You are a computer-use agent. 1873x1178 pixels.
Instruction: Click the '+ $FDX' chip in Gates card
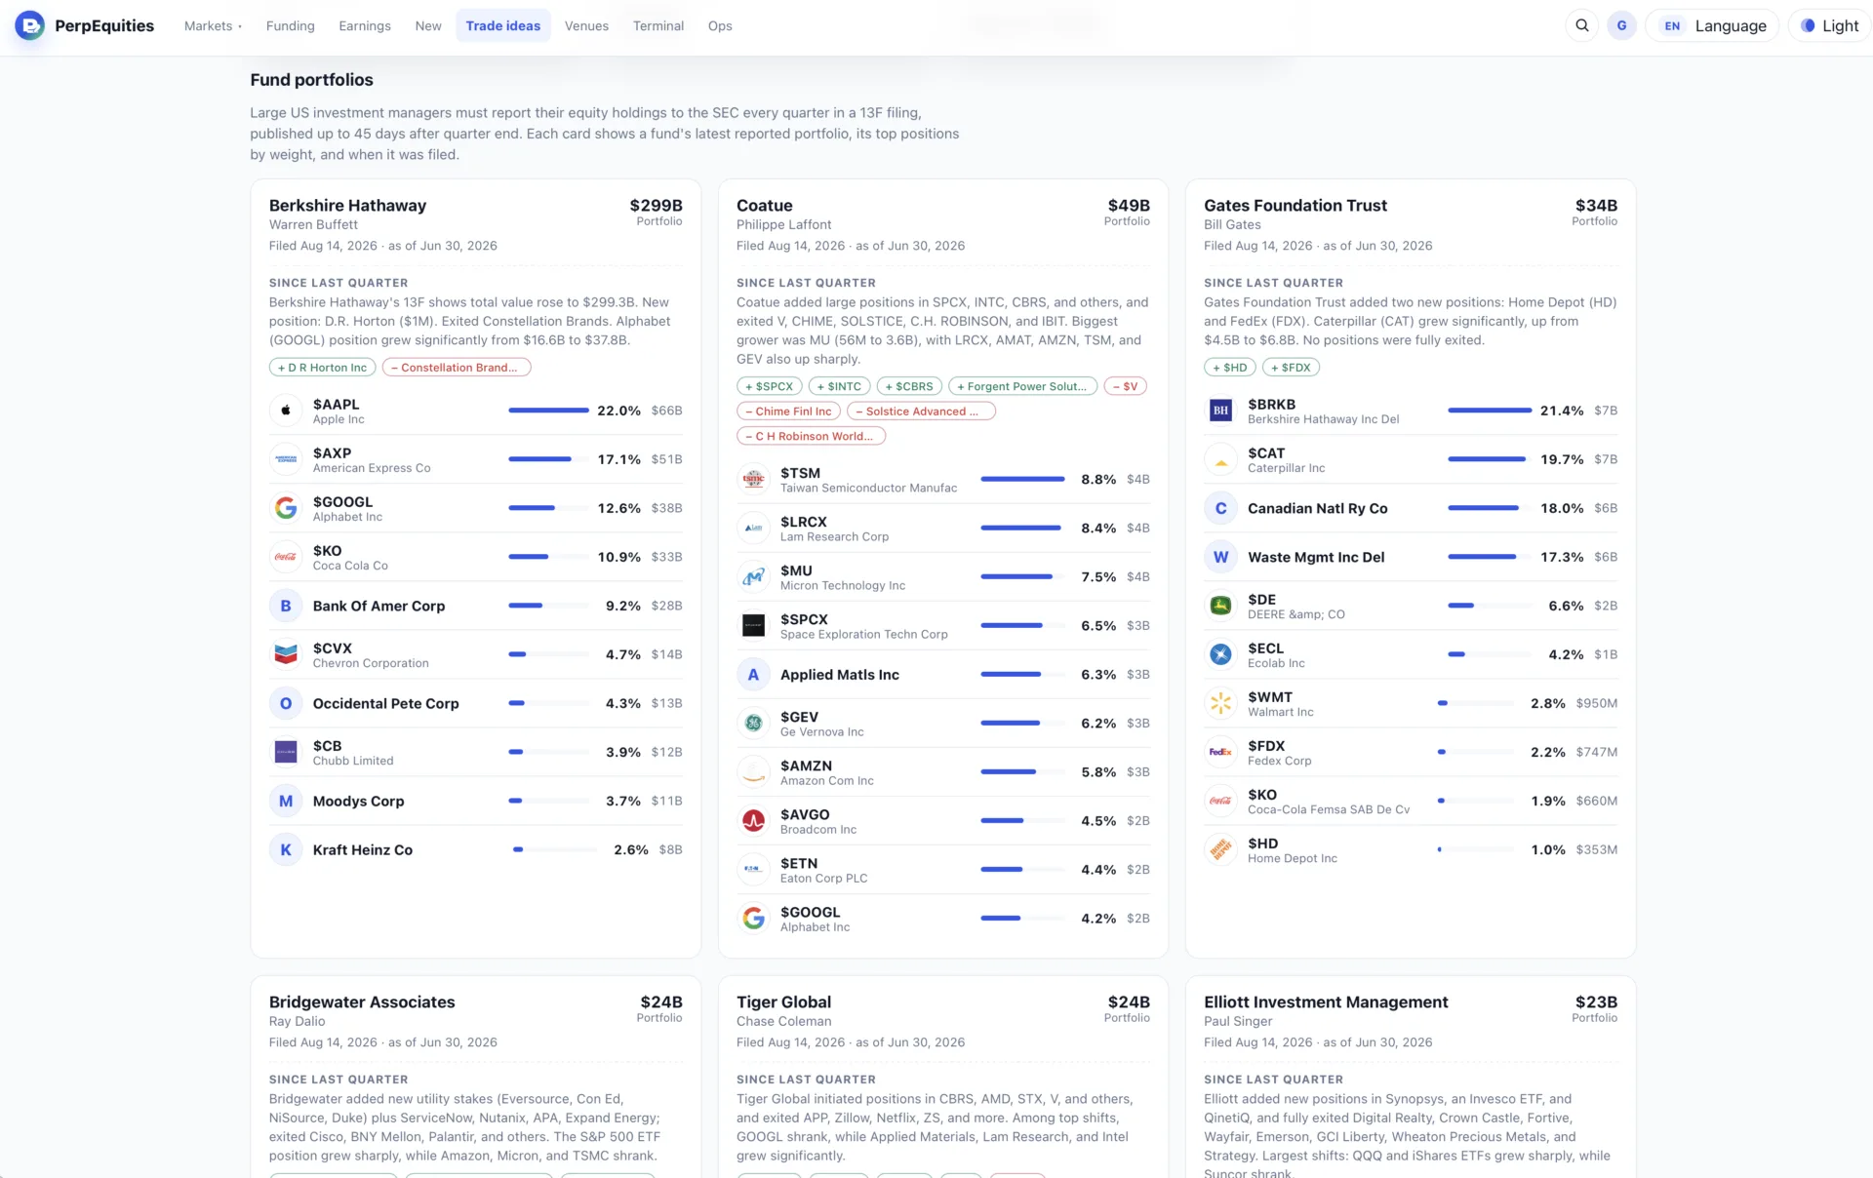pyautogui.click(x=1292, y=368)
